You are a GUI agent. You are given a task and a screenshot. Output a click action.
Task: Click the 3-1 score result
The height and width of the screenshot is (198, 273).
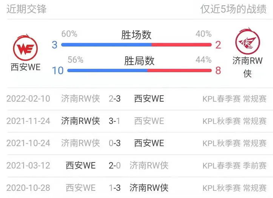point(114,121)
